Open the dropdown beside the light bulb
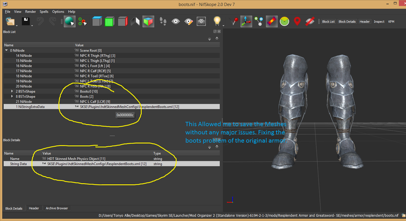406x221 pixels. [x=223, y=25]
